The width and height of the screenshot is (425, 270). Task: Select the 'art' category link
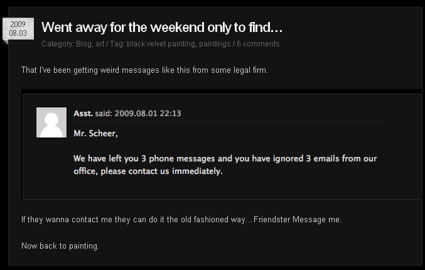(x=100, y=44)
